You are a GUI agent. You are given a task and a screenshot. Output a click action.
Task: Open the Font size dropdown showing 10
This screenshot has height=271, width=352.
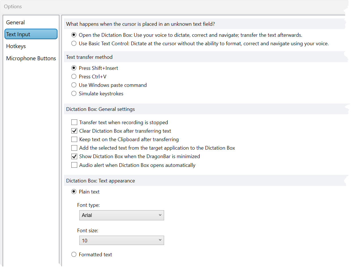pos(121,240)
